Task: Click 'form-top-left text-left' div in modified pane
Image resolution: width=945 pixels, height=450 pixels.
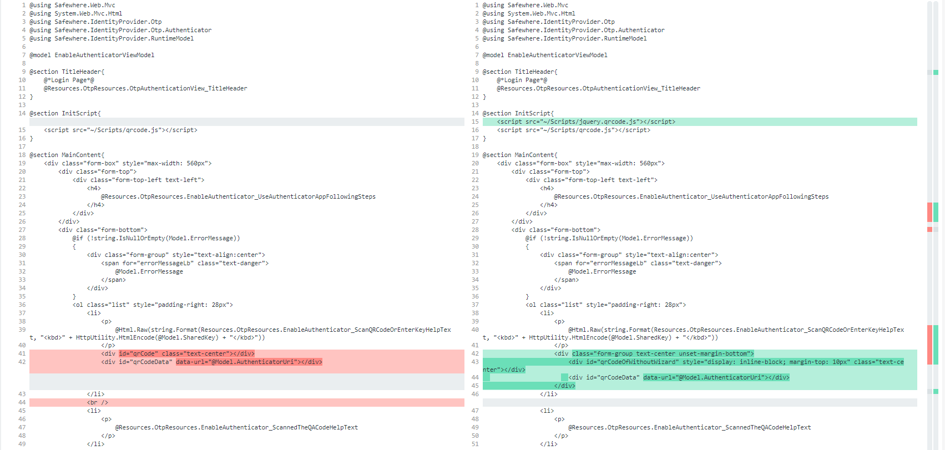Action: tap(592, 180)
